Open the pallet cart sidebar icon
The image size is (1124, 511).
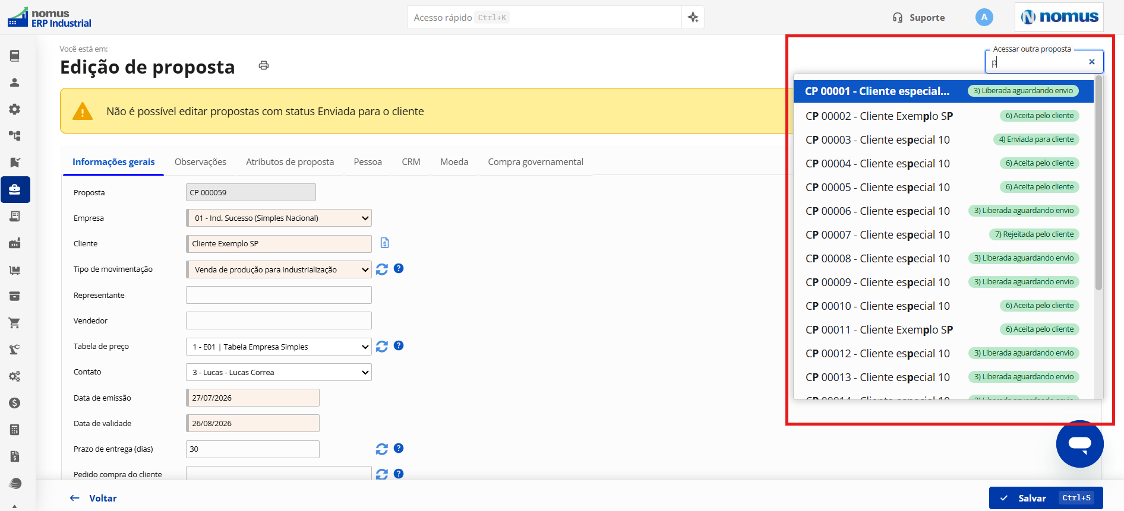pos(15,269)
